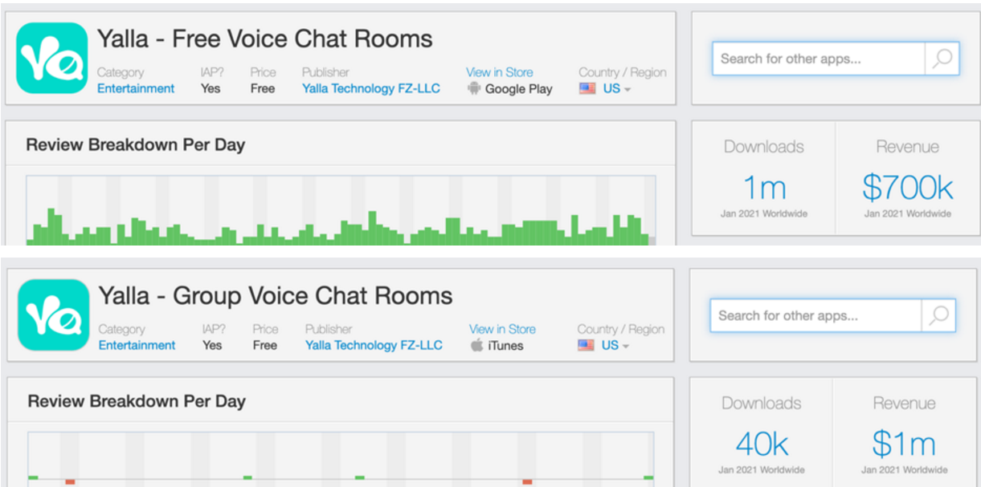This screenshot has width=981, height=487.
Task: Click search magnifier button in top panel
Action: tap(942, 59)
